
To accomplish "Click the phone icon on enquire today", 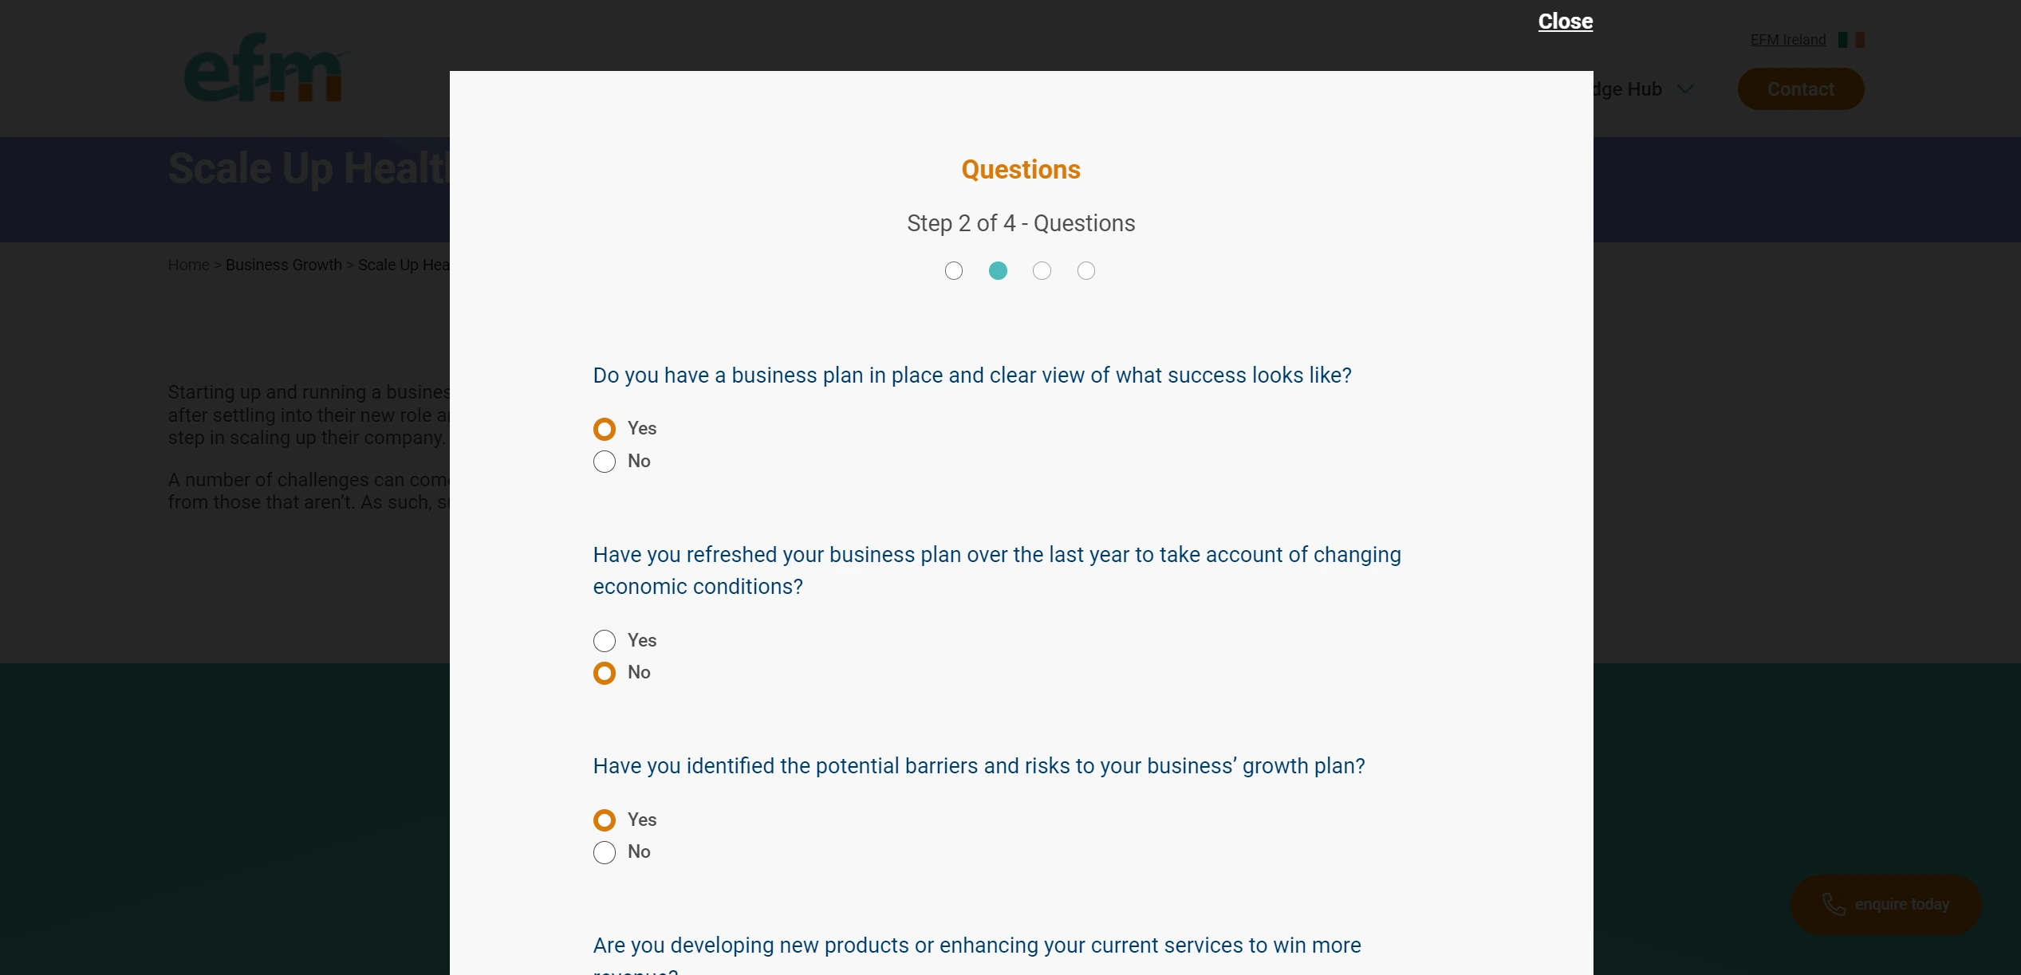I will [x=1834, y=905].
